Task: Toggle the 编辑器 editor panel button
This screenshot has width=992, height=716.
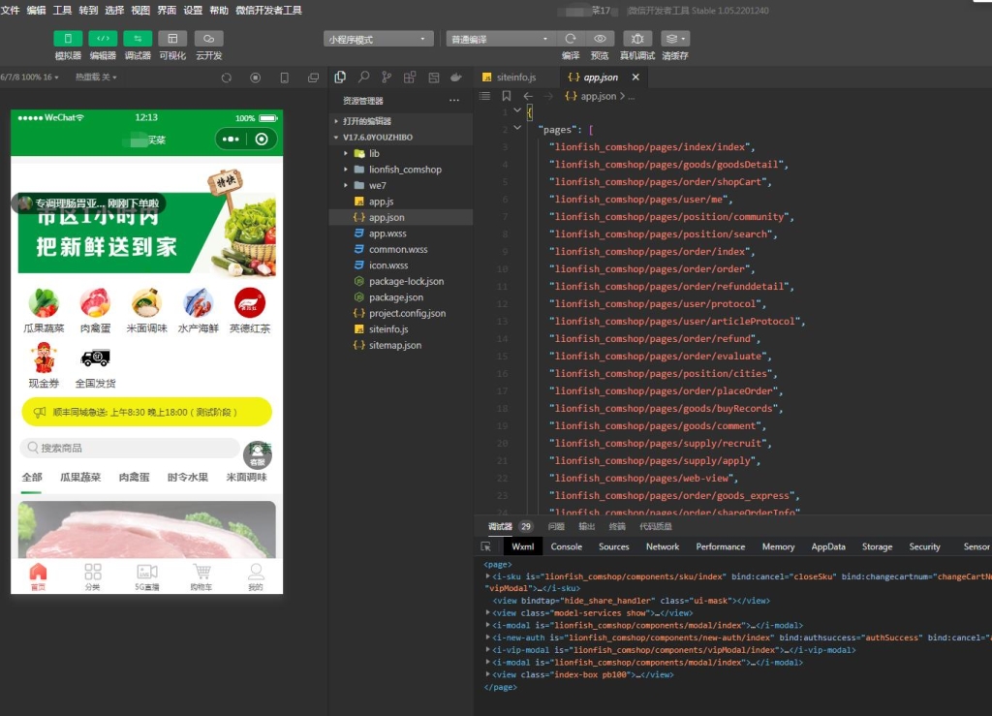Action: (x=103, y=39)
